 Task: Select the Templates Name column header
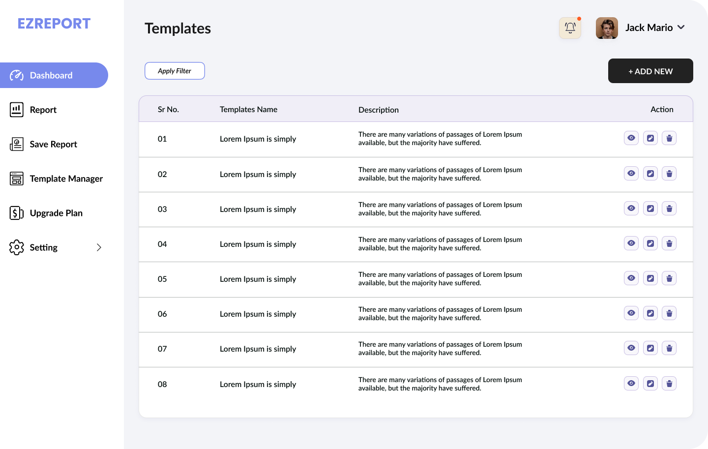click(248, 109)
